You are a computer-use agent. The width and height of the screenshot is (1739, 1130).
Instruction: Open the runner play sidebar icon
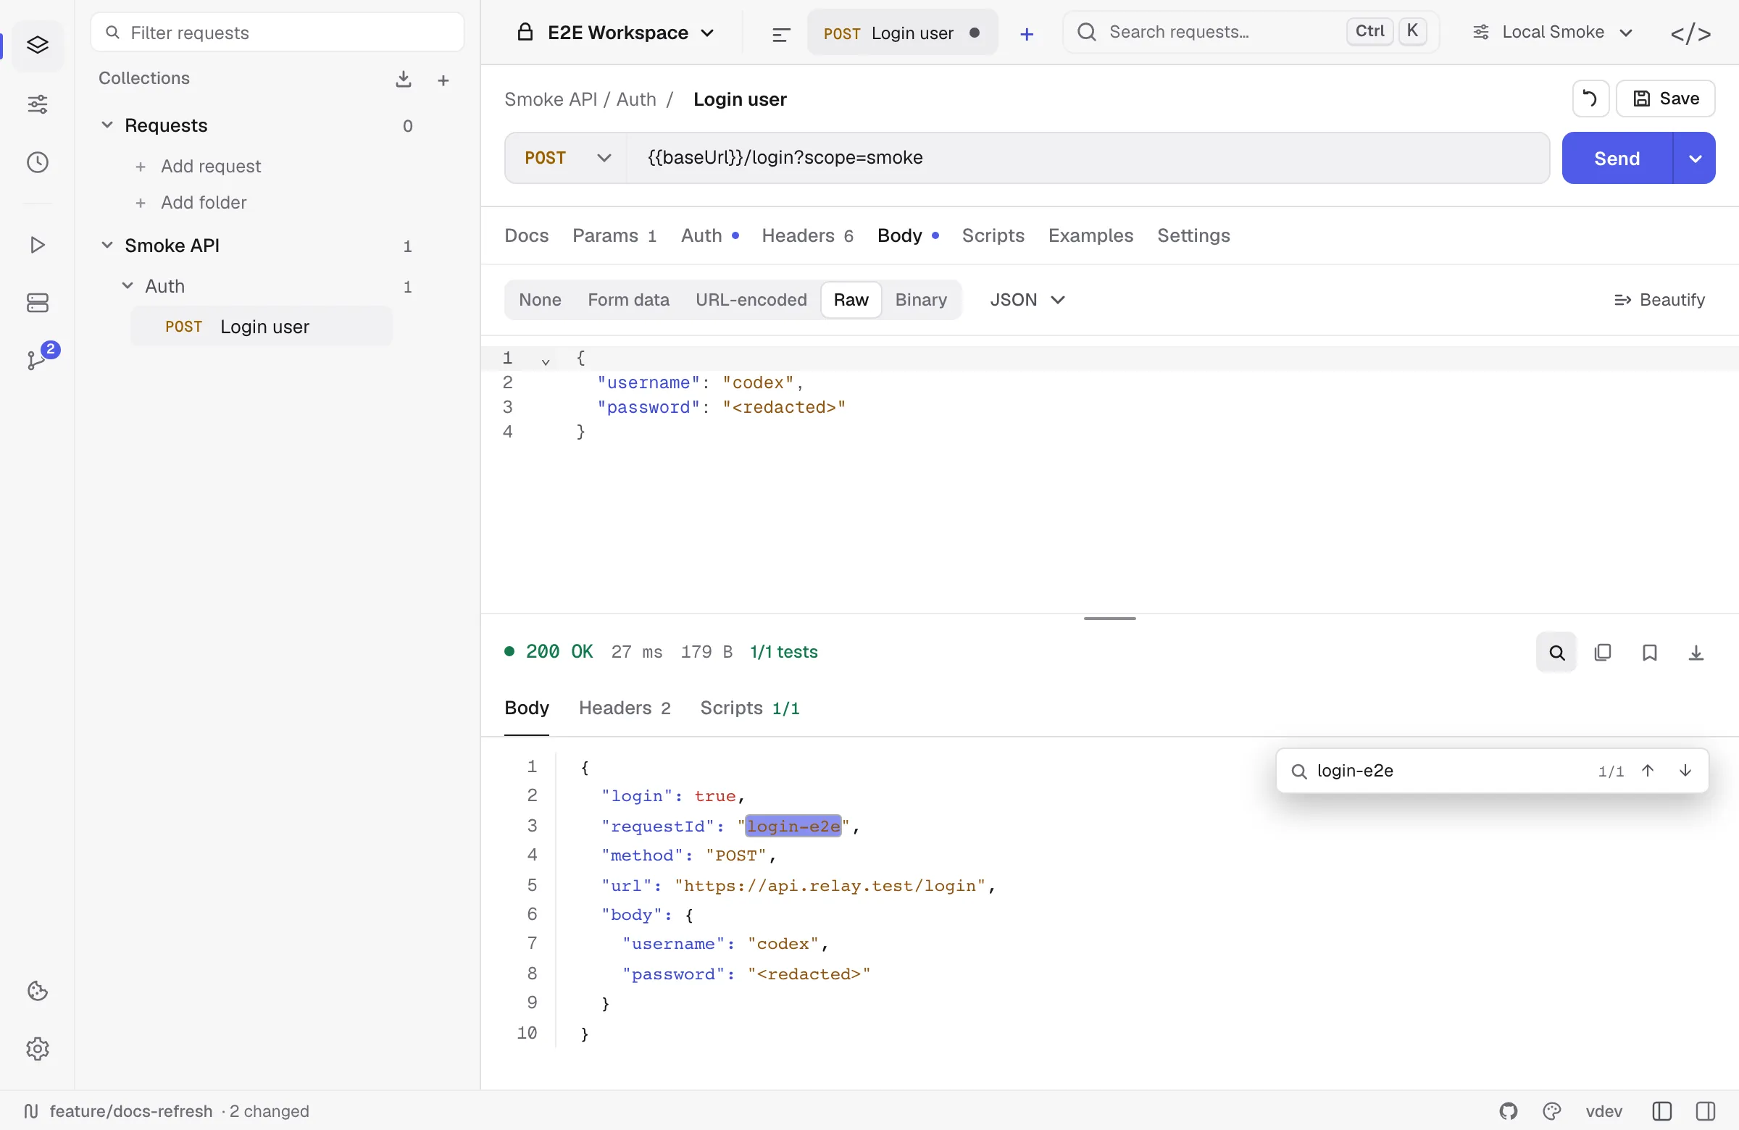click(x=37, y=245)
